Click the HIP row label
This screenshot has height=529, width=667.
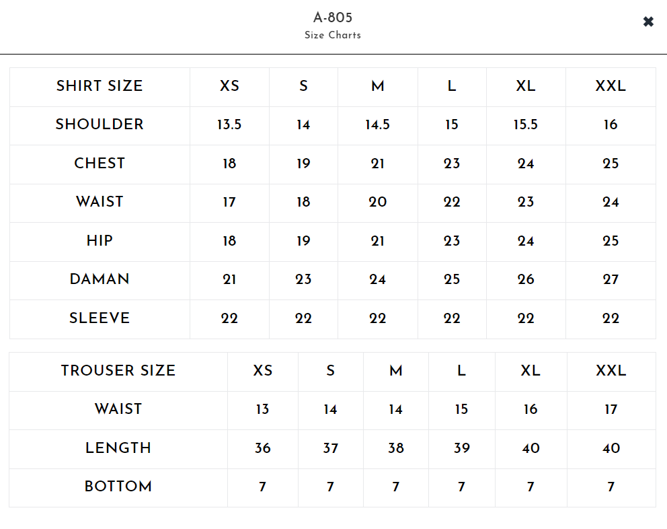(100, 241)
